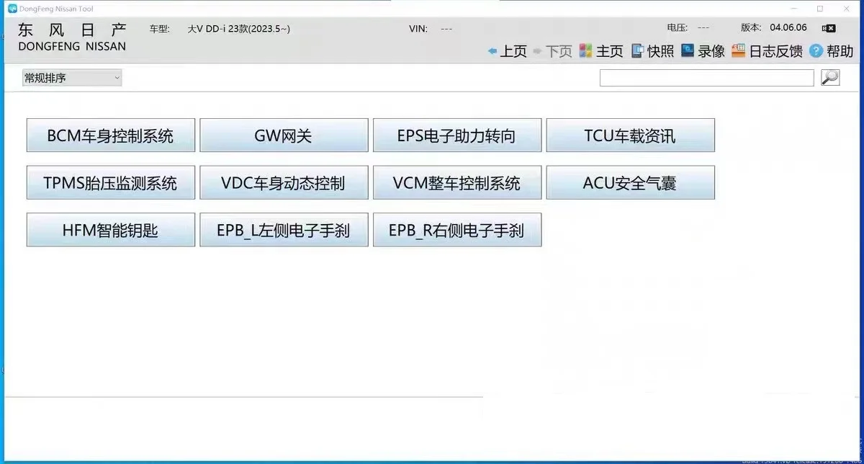Click the screen recording icon beside 录像
The width and height of the screenshot is (864, 464).
(x=688, y=51)
